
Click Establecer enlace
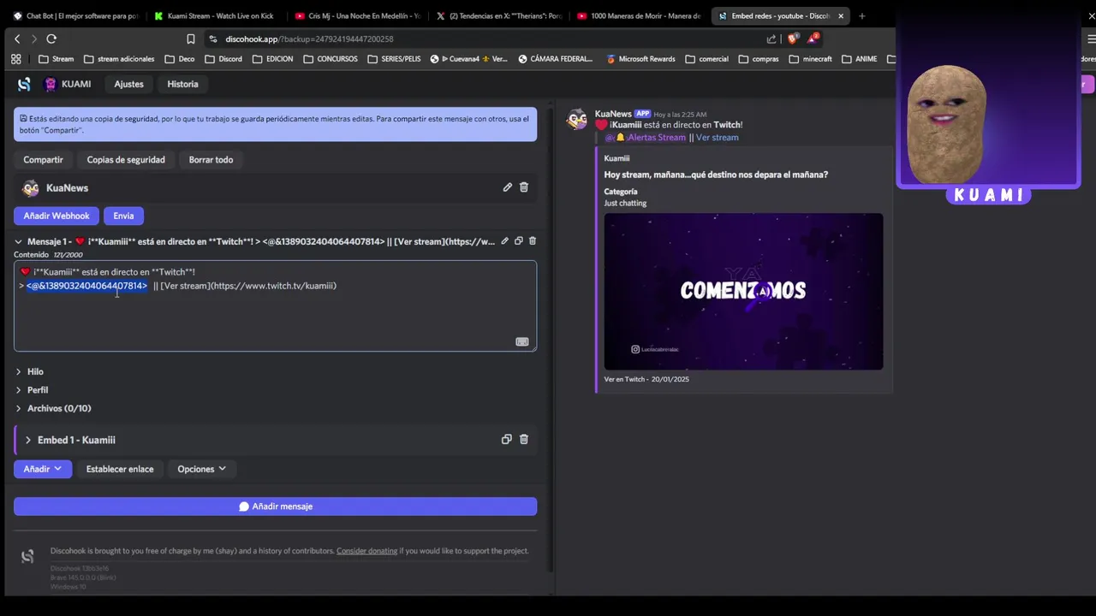[120, 469]
